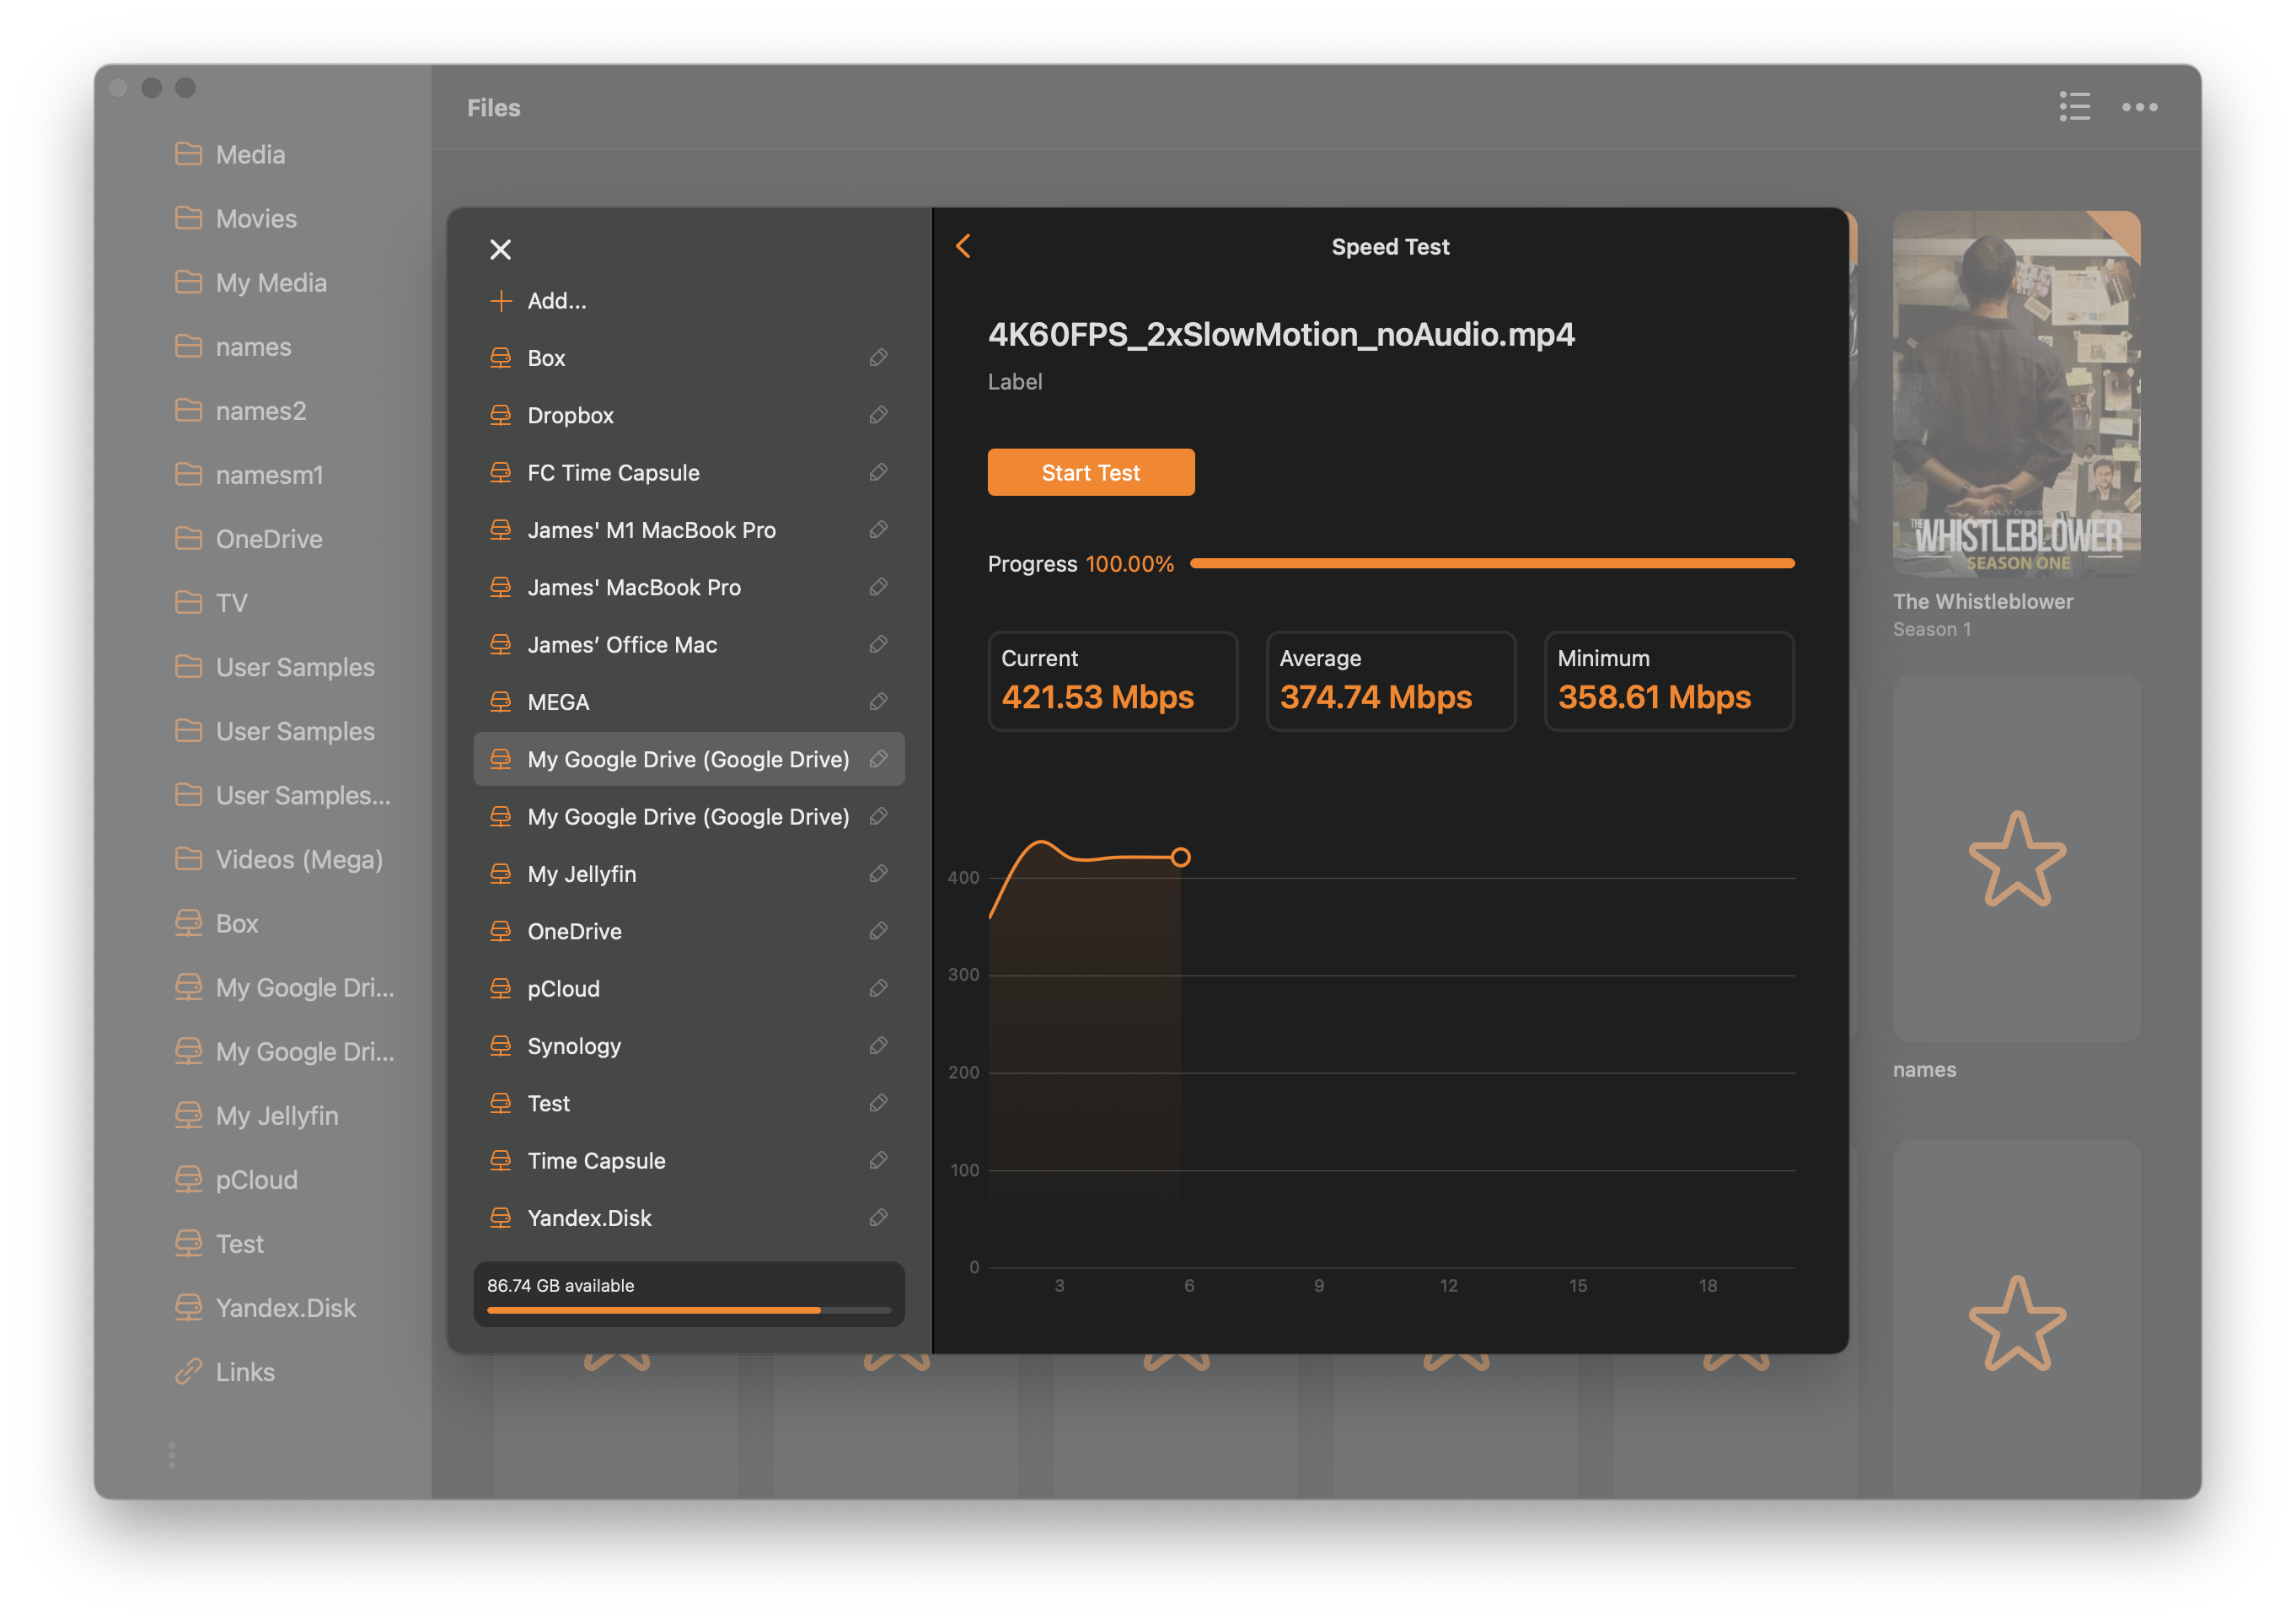This screenshot has height=1624, width=2296.
Task: Select James' Office Mac connection
Action: point(622,645)
